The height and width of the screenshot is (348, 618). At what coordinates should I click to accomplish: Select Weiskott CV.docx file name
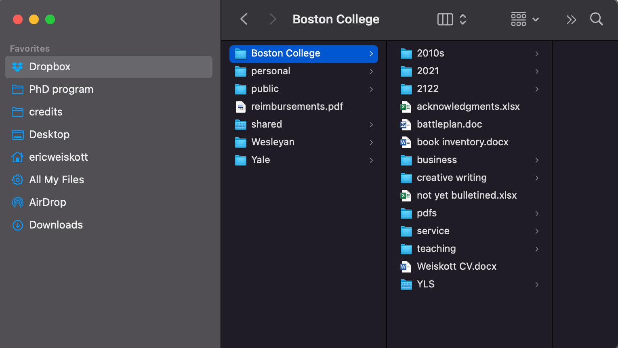click(x=456, y=266)
